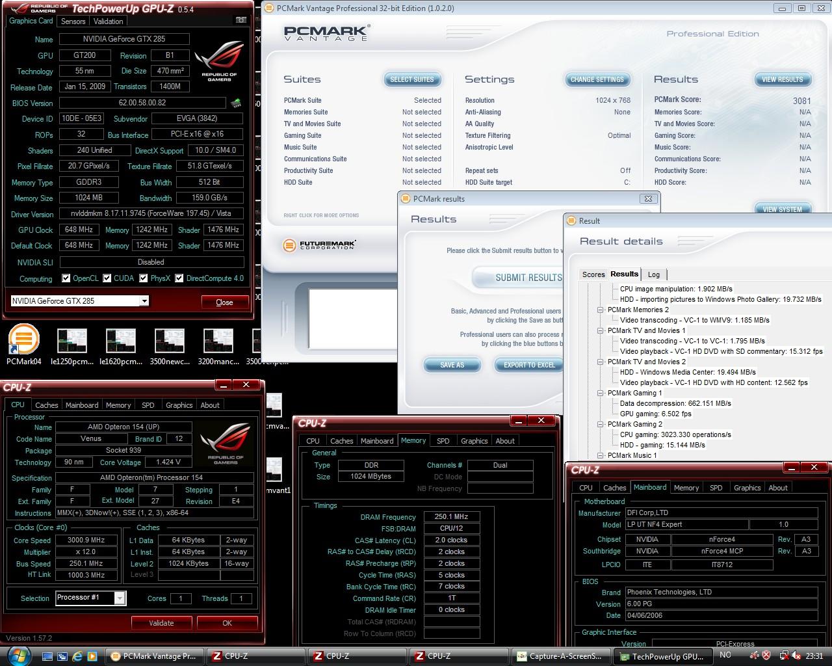Close the PCMark results dialog
The image size is (832, 666).
pyautogui.click(x=647, y=198)
